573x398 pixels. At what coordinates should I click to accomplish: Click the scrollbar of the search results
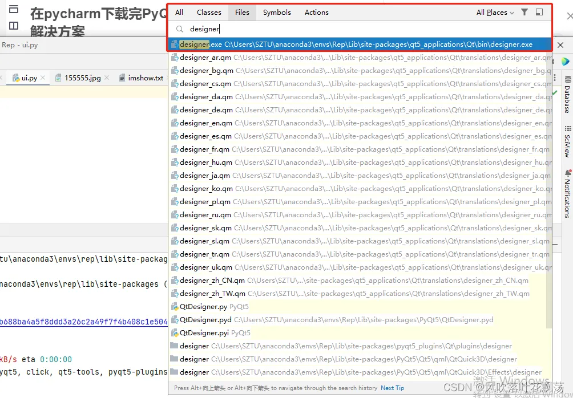coord(549,190)
